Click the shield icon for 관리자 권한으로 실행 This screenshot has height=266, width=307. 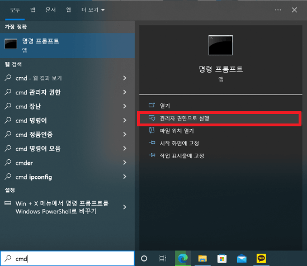click(152, 118)
